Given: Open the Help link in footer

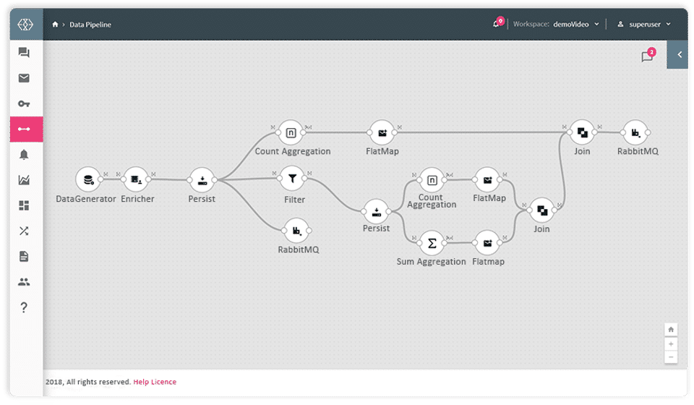Looking at the screenshot, I should point(141,382).
